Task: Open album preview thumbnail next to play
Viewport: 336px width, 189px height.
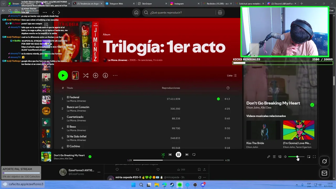Action: click(x=75, y=76)
